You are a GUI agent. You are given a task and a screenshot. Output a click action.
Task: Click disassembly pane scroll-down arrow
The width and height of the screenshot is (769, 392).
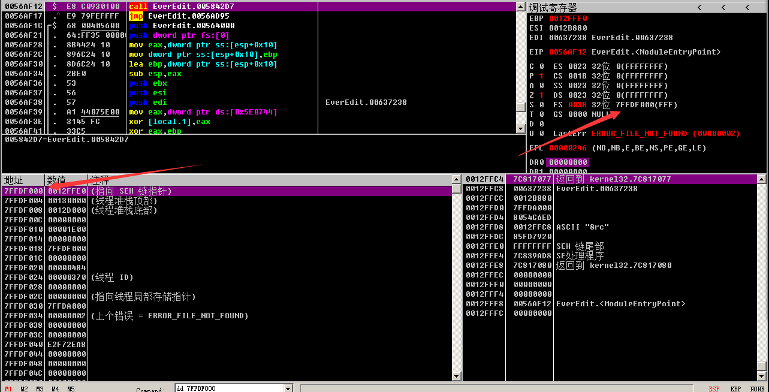521,129
